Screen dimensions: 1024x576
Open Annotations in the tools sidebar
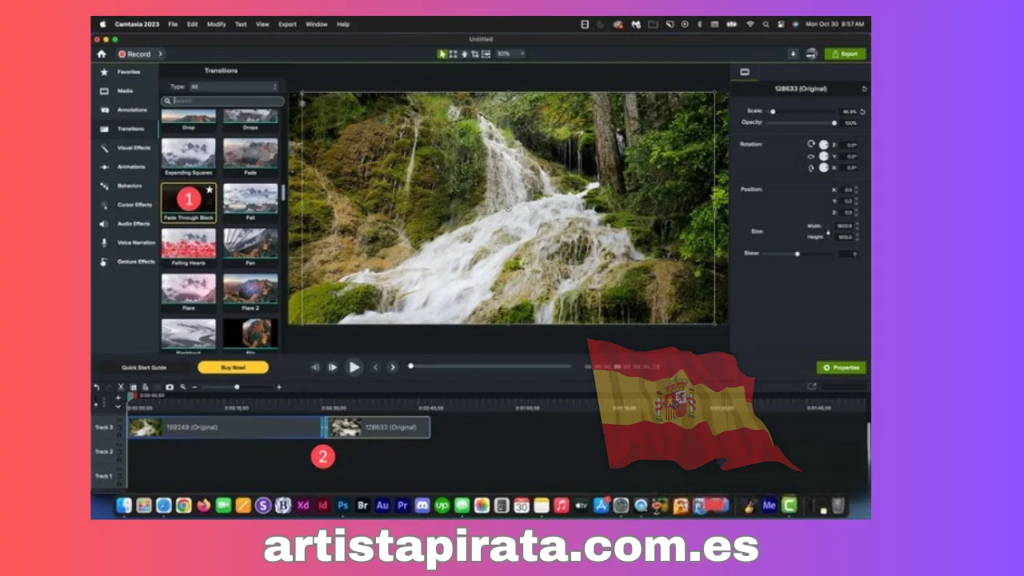click(x=126, y=110)
